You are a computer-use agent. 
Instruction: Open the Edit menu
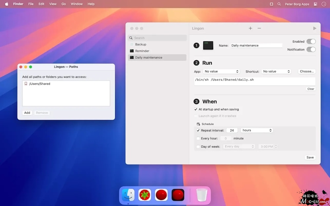point(41,4)
